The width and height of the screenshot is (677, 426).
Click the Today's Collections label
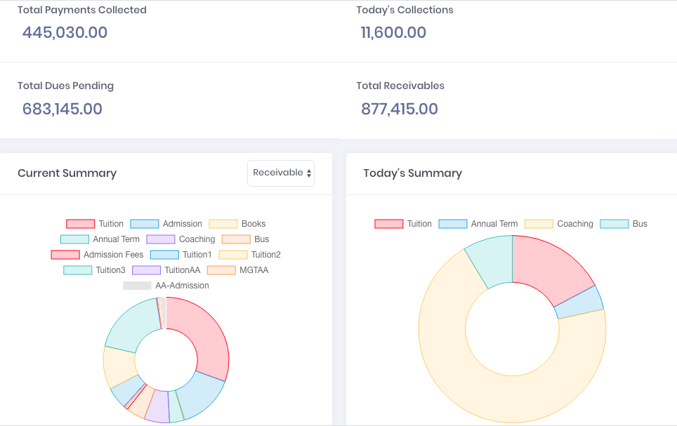point(405,10)
